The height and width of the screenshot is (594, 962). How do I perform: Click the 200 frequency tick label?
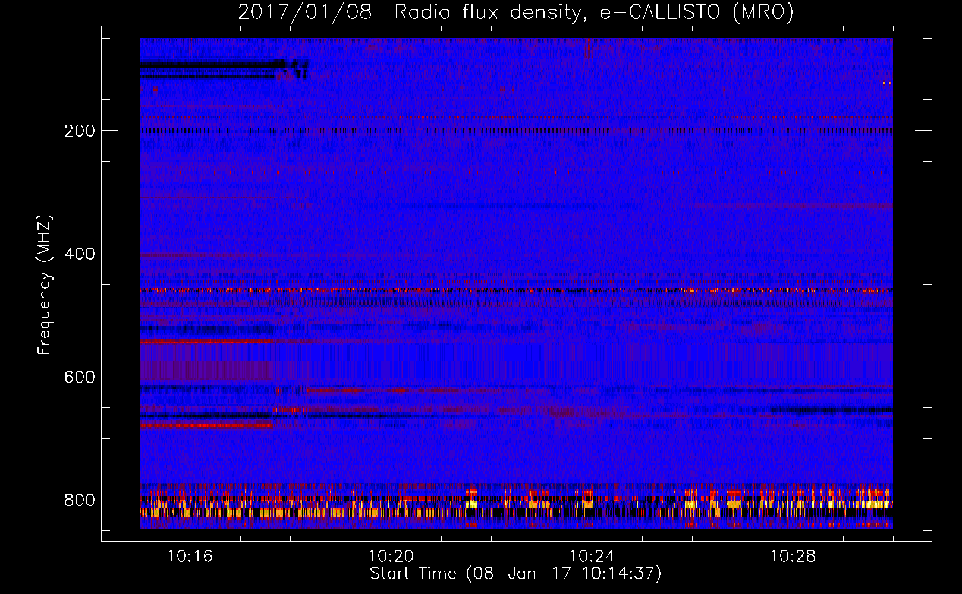point(80,131)
